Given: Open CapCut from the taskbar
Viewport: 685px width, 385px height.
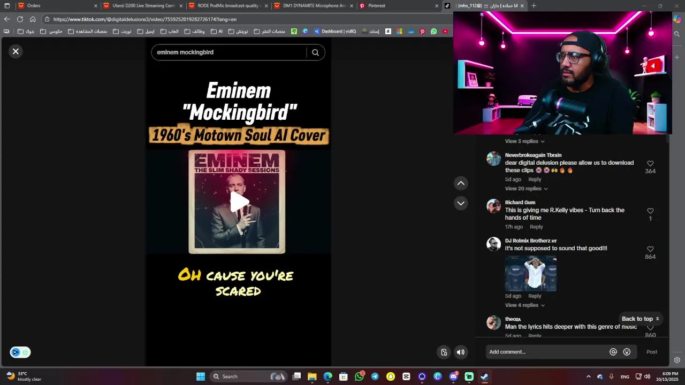Looking at the screenshot, I should tap(406, 376).
